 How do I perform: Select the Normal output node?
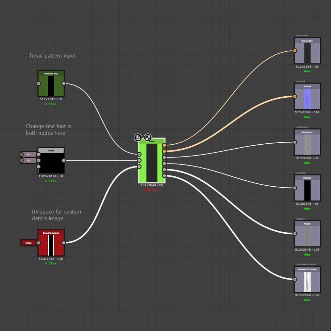307,96
